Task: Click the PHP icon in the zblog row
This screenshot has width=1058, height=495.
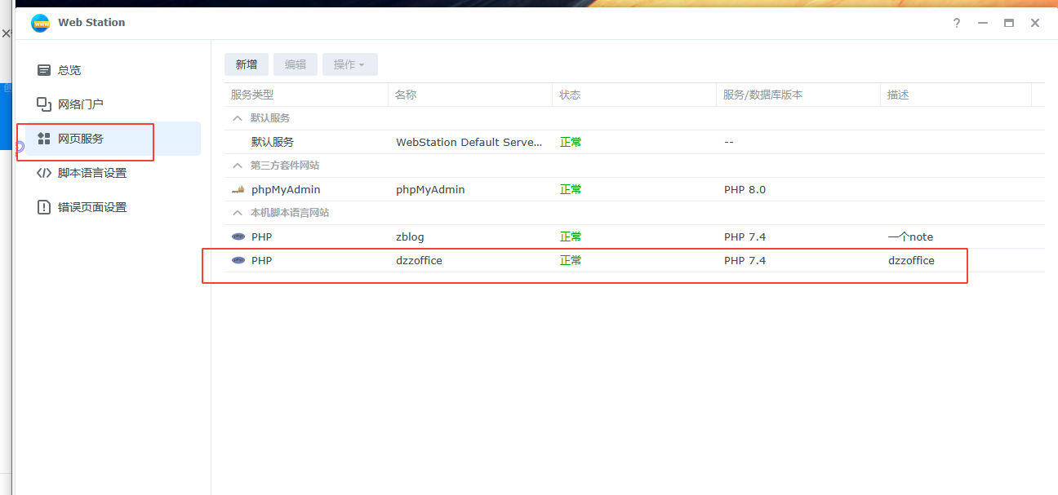Action: point(238,236)
